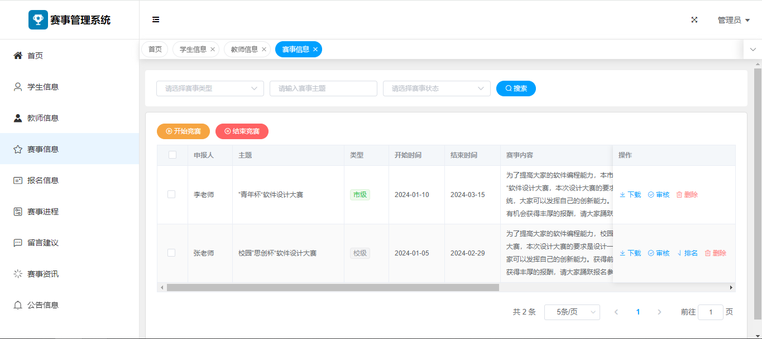Click 下载 for 李老师's competition row
Screen dimensions: 762x339
click(630, 195)
